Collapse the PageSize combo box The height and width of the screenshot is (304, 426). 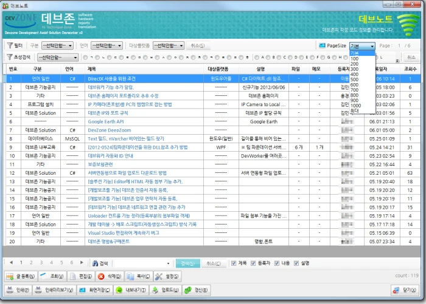[372, 46]
